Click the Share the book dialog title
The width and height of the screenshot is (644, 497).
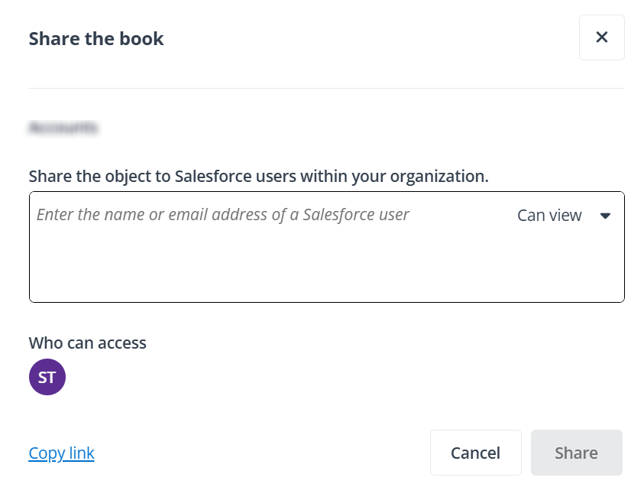pos(96,38)
